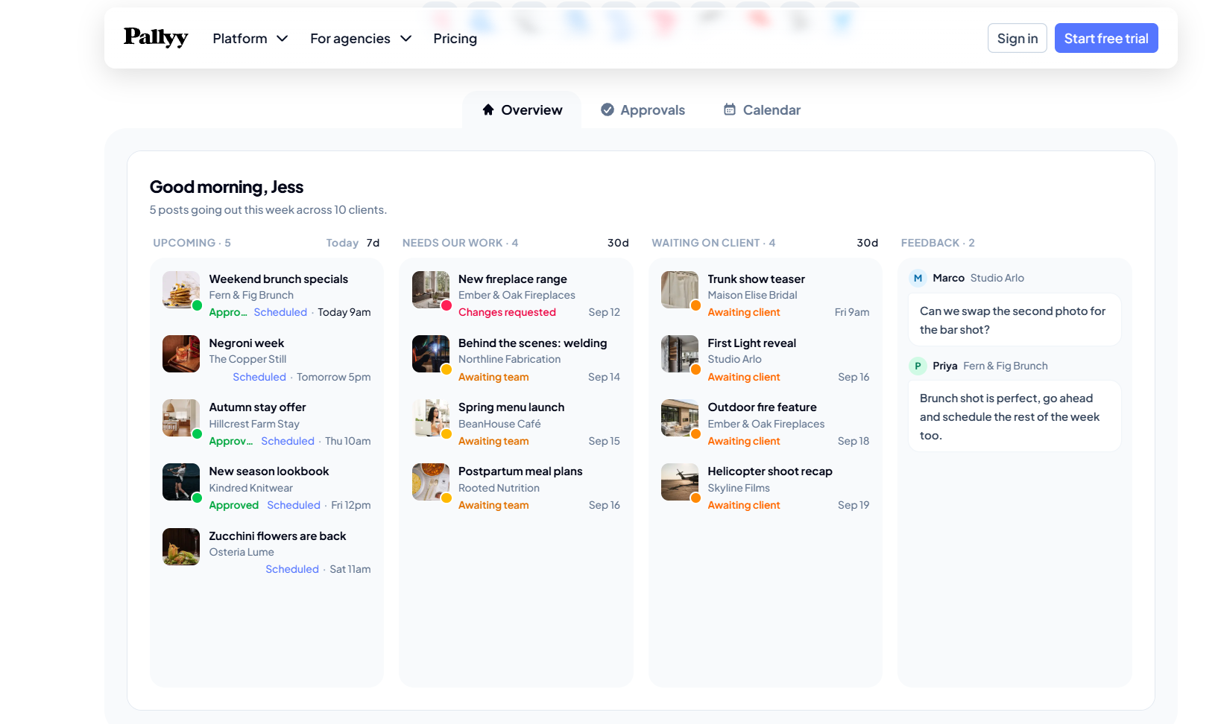
Task: Click Marco's feedback message about bar shot
Action: pos(1015,320)
